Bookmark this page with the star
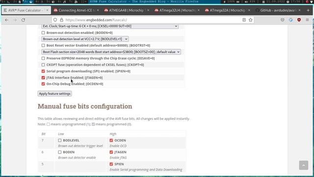Image resolution: width=314 pixels, height=177 pixels. 251,20
